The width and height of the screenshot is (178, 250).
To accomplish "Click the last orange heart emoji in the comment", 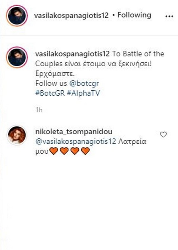I will pyautogui.click(x=85, y=151).
